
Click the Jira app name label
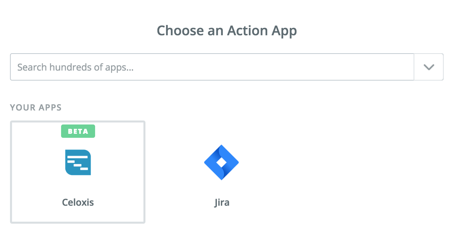222,202
